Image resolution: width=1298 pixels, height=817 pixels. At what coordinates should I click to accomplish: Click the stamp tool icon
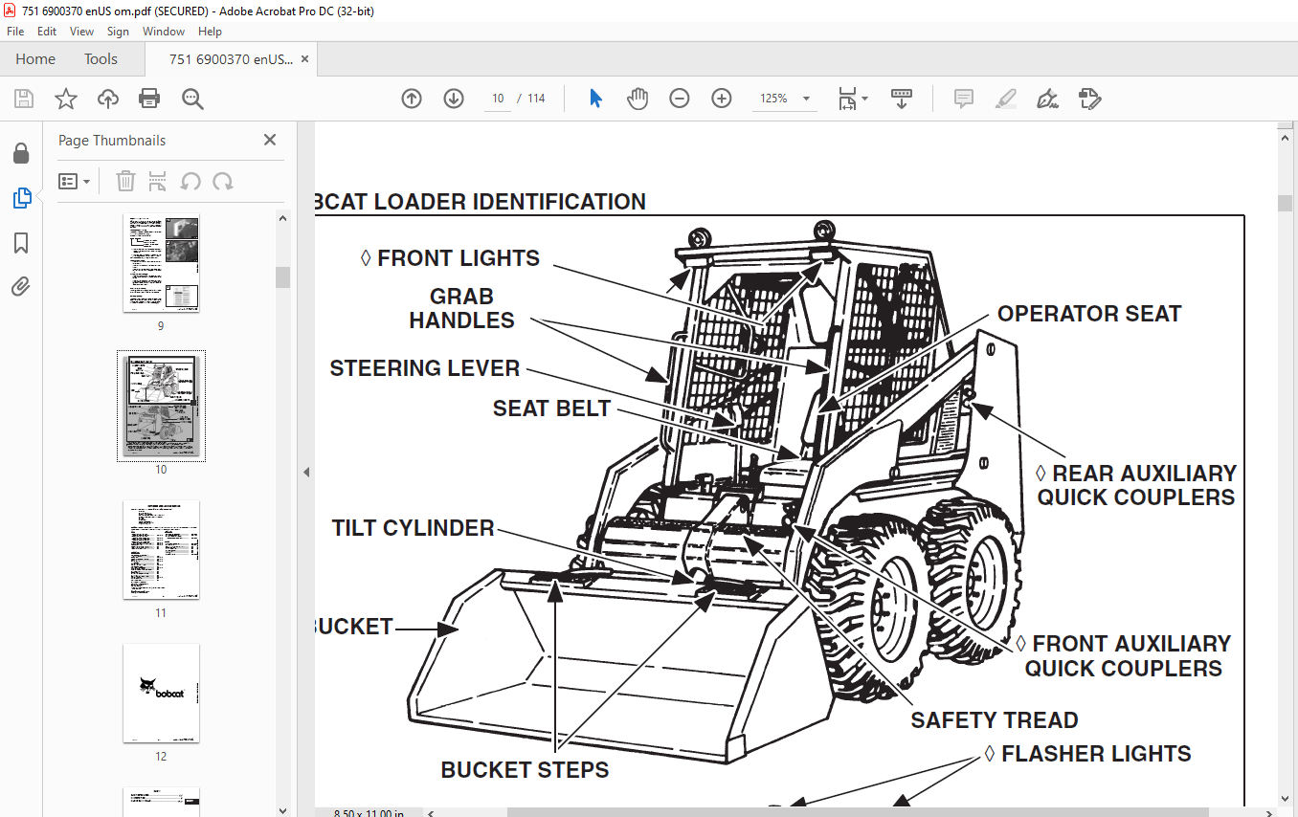(1089, 99)
